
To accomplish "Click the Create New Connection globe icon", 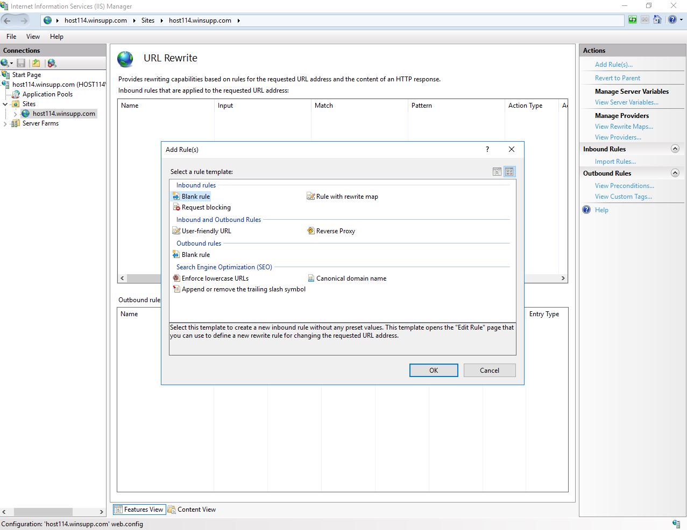I will [x=5, y=63].
